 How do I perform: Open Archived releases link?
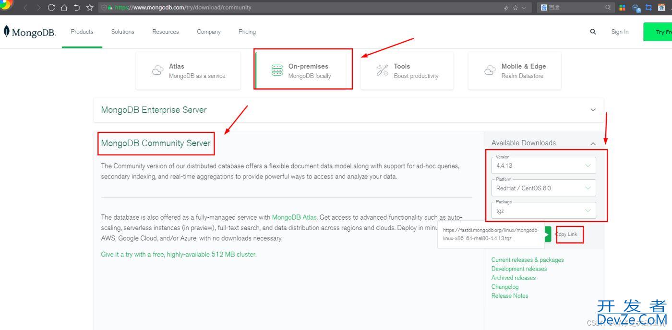point(514,278)
